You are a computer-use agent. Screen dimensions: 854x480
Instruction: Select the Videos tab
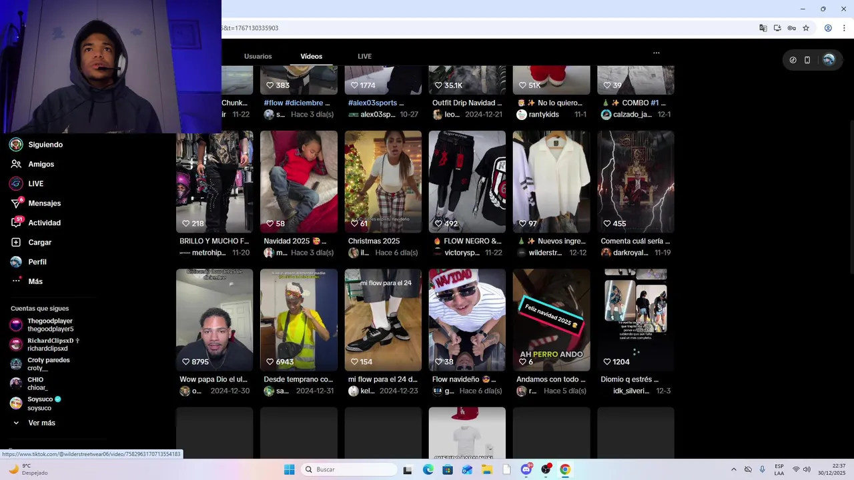[312, 57]
